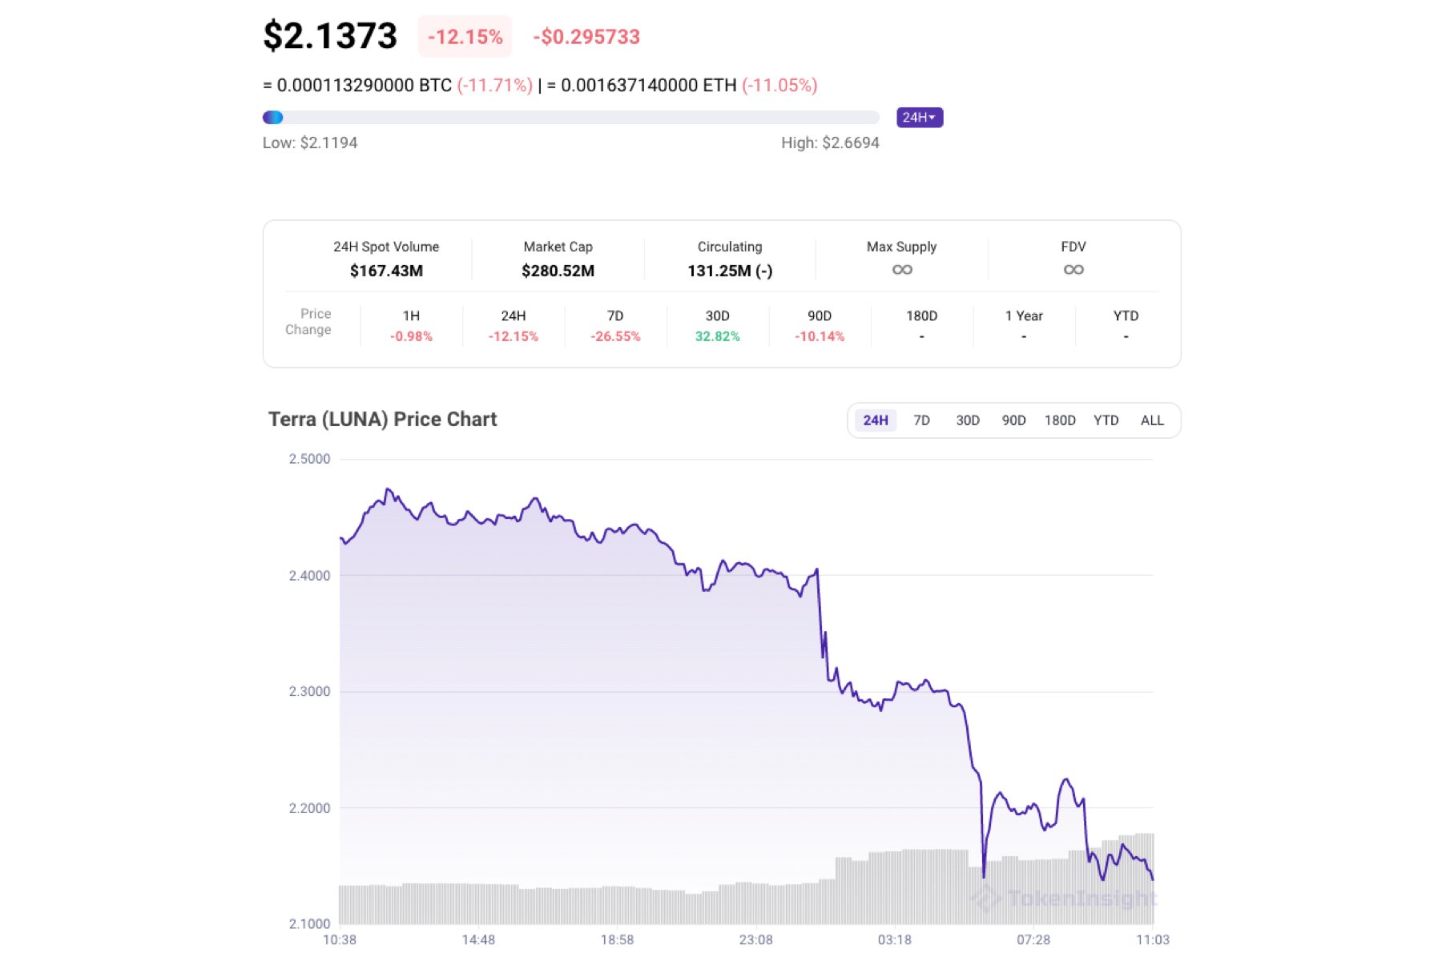Show the ALL time price chart
1442x961 pixels.
pos(1153,420)
